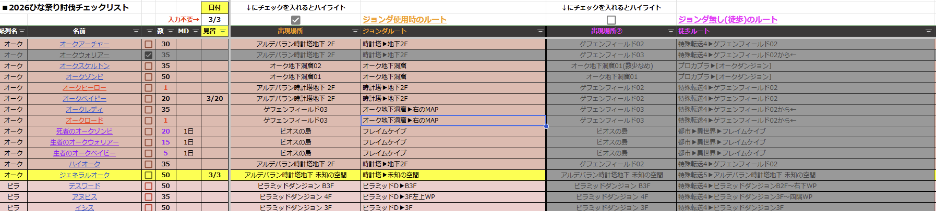This screenshot has width=936, height=211.
Task: Click filter icon on MD column header
Action: pyautogui.click(x=196, y=32)
